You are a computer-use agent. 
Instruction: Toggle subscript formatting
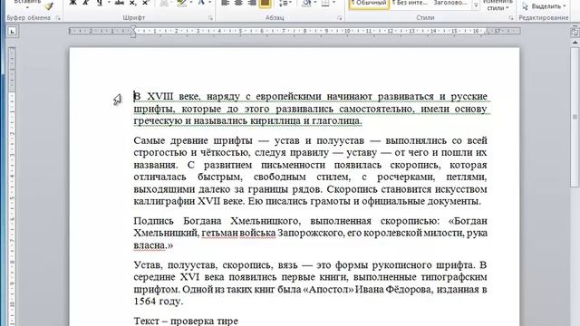[132, 3]
